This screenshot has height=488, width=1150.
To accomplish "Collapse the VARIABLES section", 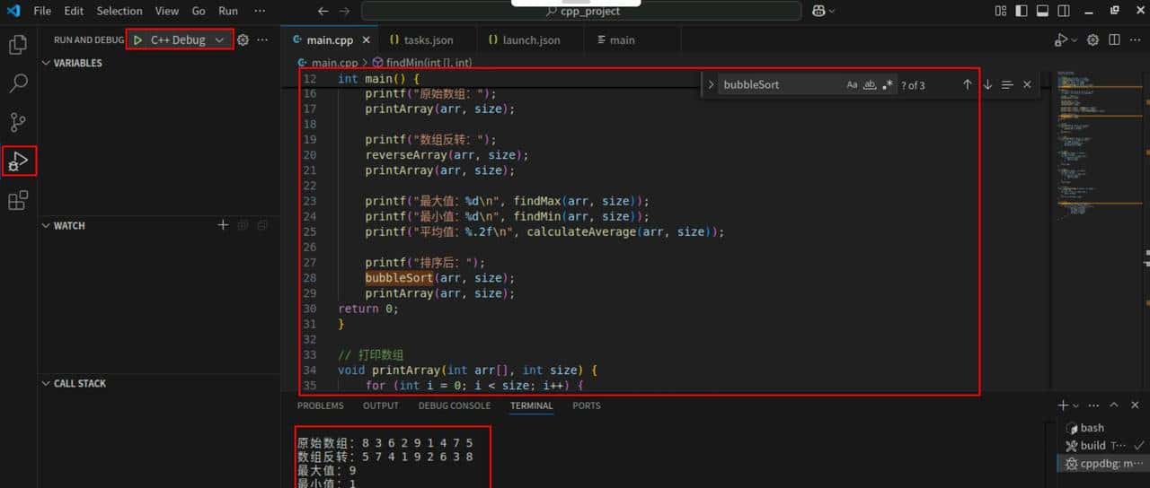I will click(47, 64).
